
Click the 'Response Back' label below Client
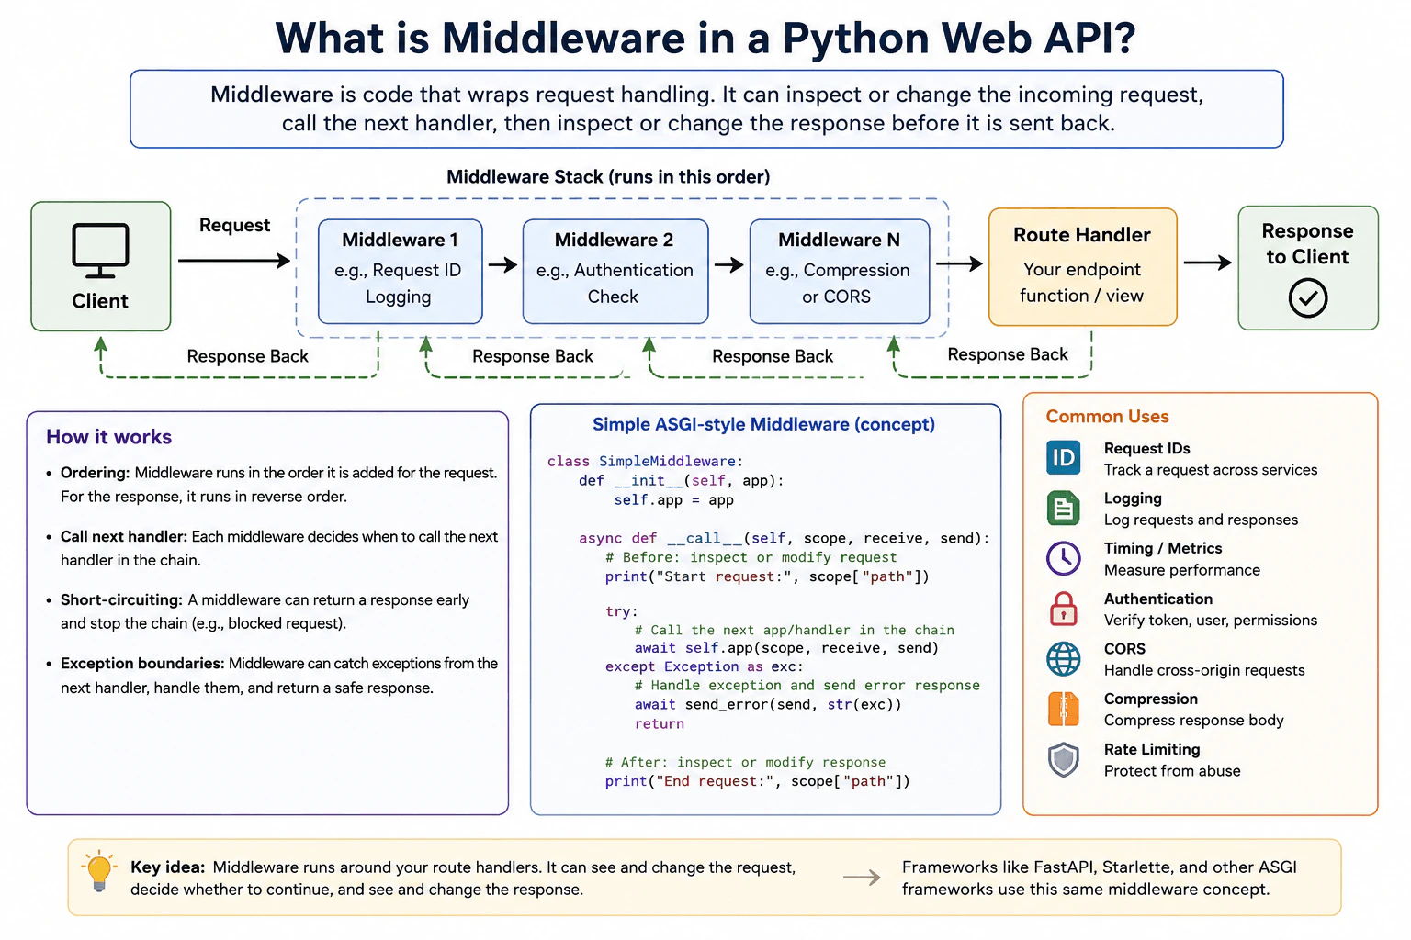[x=247, y=356]
